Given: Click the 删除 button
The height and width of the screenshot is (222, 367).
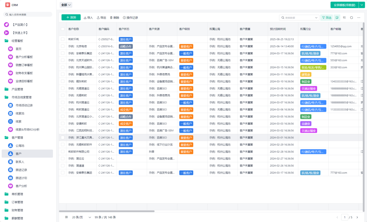Looking at the screenshot, I should click(115, 18).
